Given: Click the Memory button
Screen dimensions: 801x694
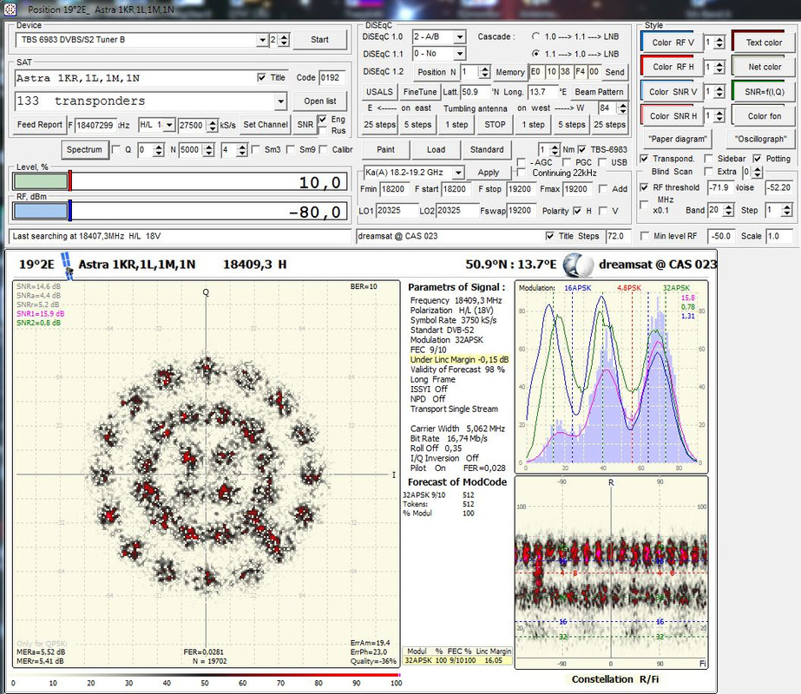Looking at the screenshot, I should click(x=509, y=72).
